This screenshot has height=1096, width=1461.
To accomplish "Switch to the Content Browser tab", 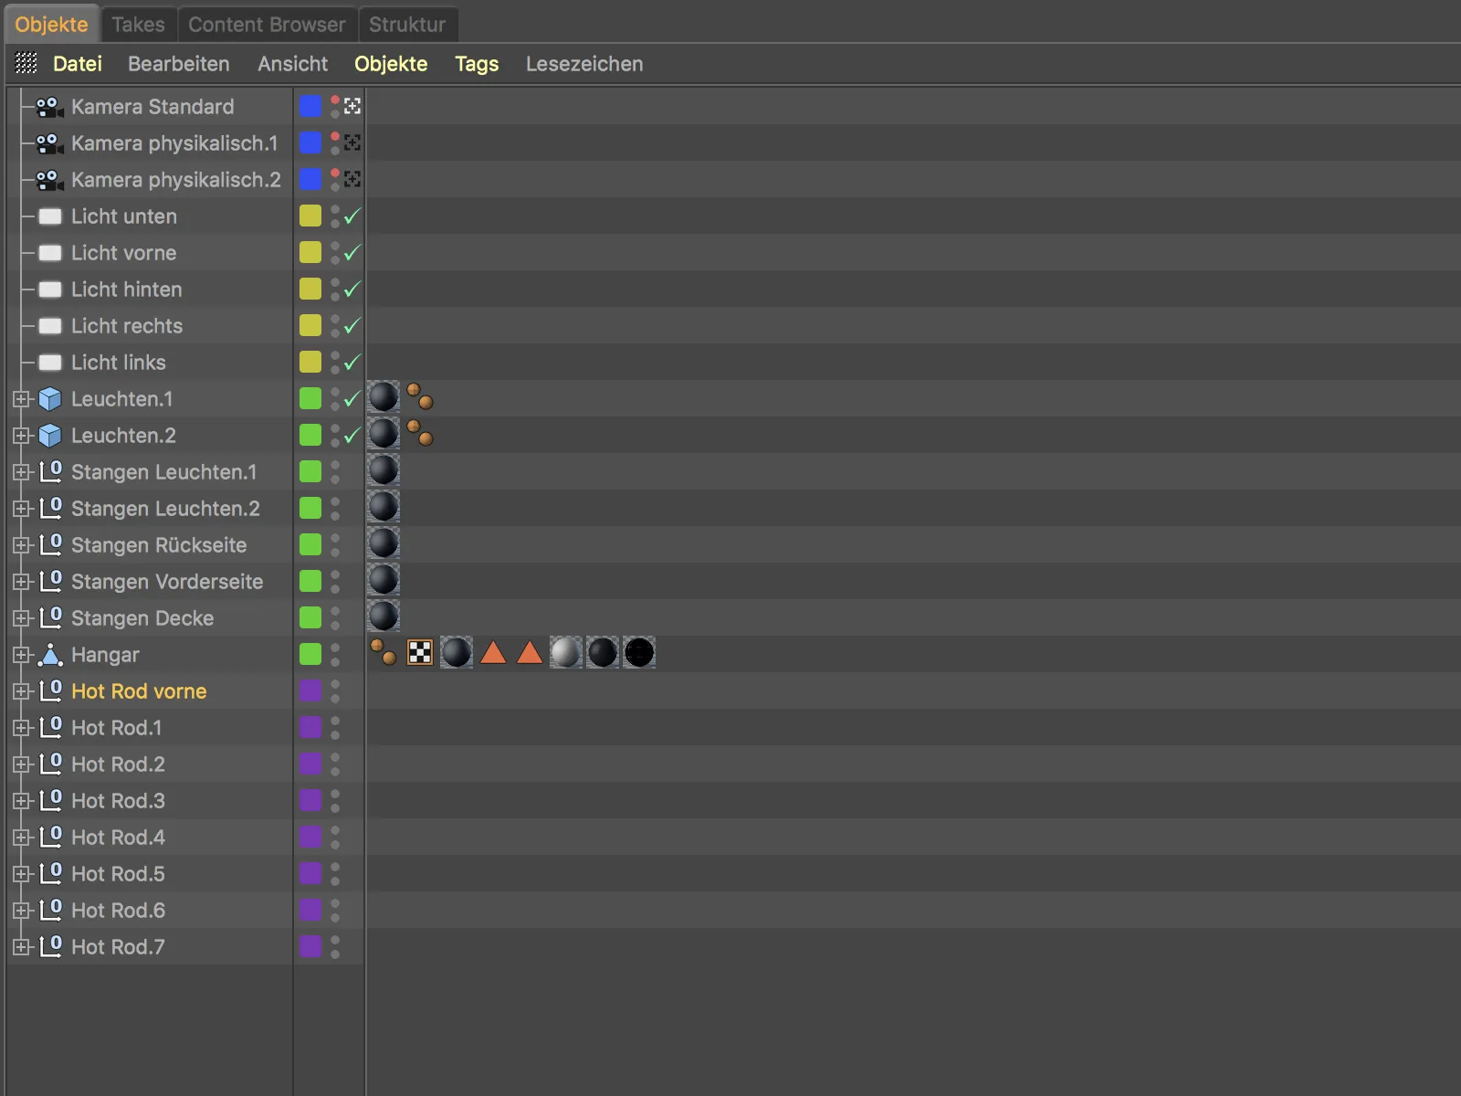I will point(267,25).
